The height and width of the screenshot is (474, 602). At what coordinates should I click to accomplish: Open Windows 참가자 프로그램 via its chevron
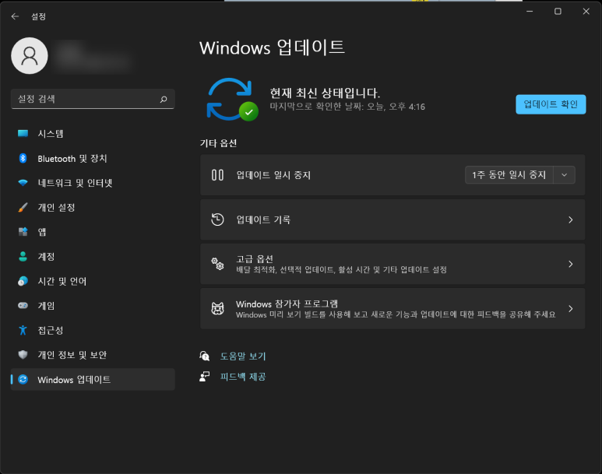[x=571, y=308]
